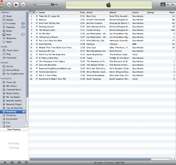This screenshot has height=165, width=176.
Task: Sort by the Plays column
Action: (x=168, y=12)
